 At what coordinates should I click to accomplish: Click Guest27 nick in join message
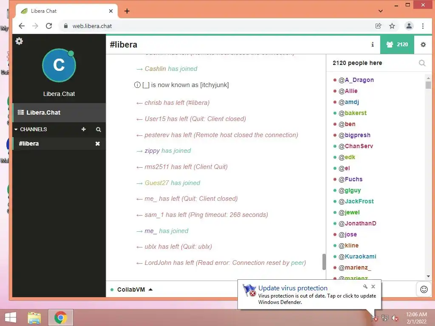[x=157, y=183]
